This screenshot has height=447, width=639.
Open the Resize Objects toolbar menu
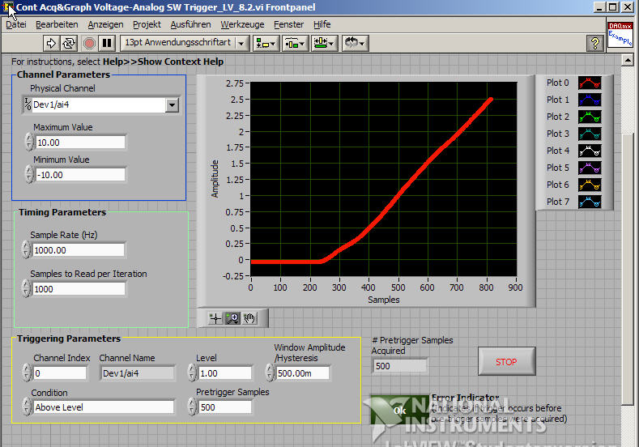coord(325,43)
